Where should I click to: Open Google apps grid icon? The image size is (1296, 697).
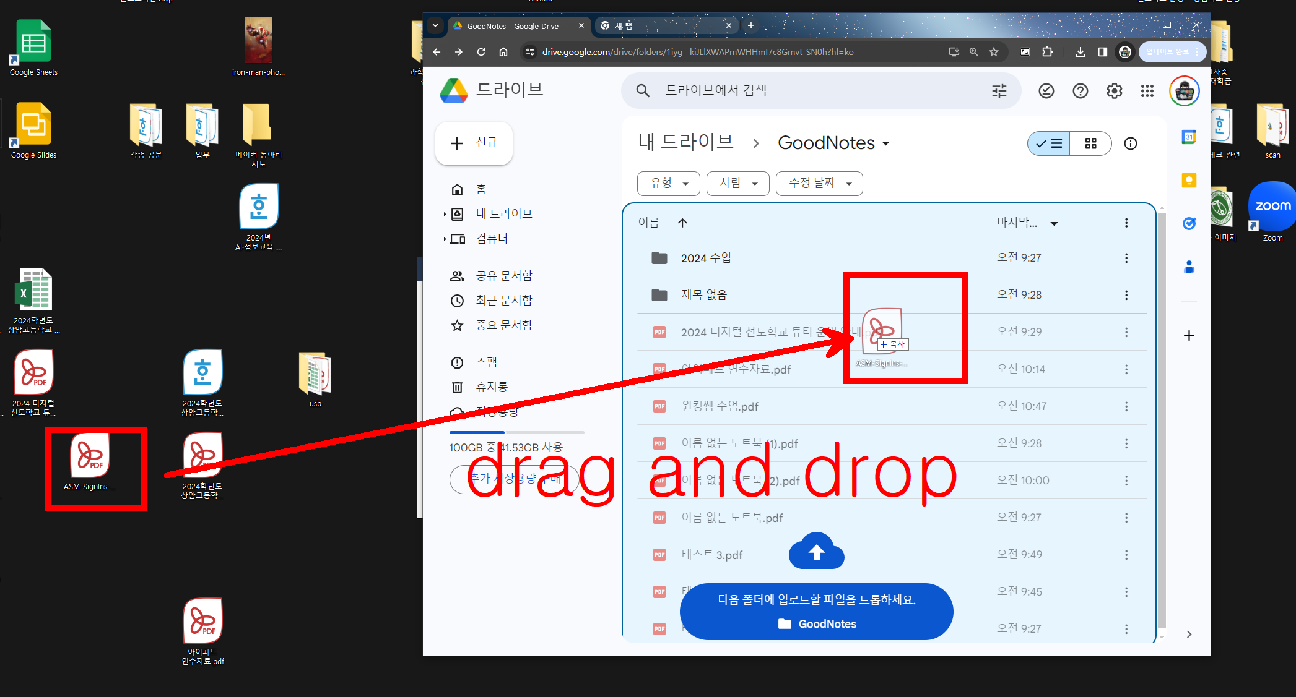click(x=1147, y=92)
